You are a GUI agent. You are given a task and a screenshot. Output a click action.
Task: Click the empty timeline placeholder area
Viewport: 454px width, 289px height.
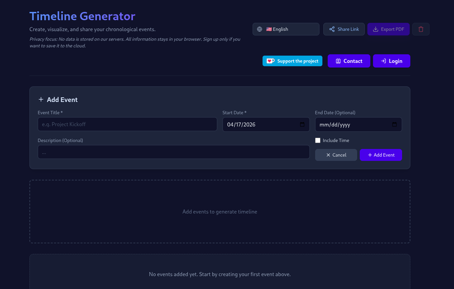[x=220, y=212]
